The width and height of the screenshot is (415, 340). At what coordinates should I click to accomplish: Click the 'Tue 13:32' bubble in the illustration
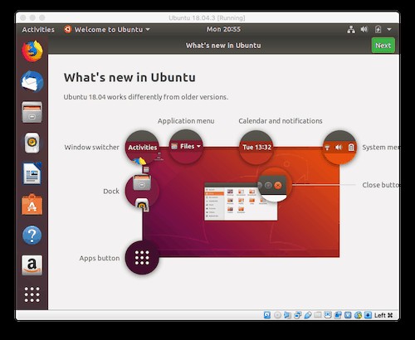pyautogui.click(x=256, y=147)
